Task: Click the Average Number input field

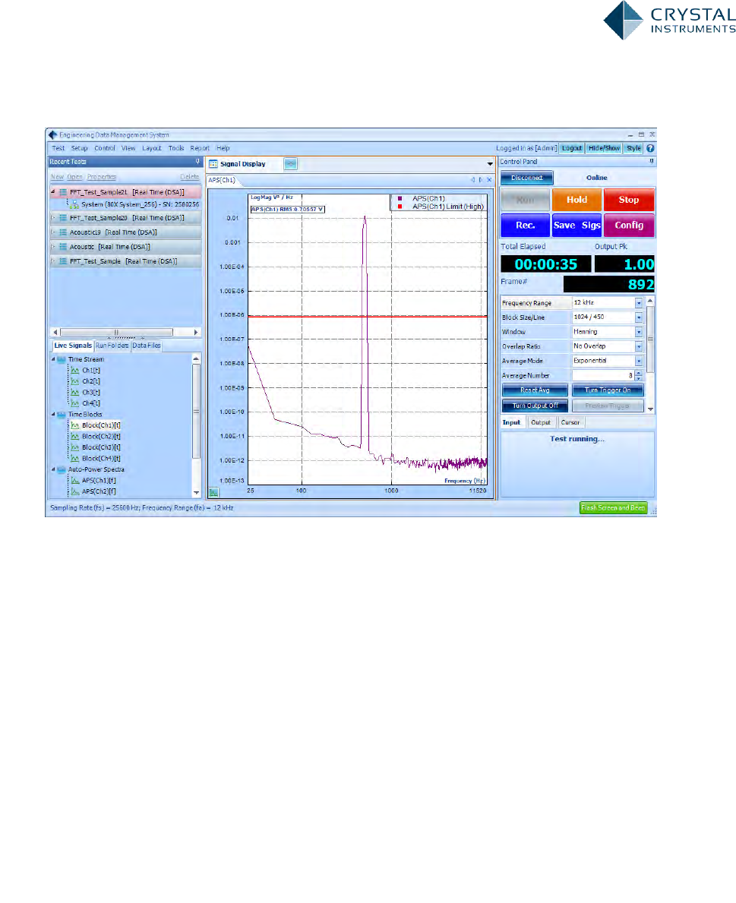Action: coord(603,375)
